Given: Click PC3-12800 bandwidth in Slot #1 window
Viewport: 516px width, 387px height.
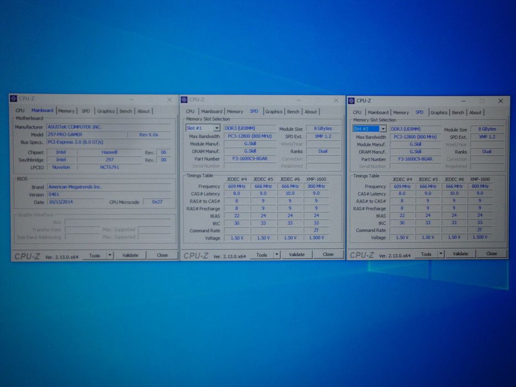Looking at the screenshot, I should click(x=250, y=136).
